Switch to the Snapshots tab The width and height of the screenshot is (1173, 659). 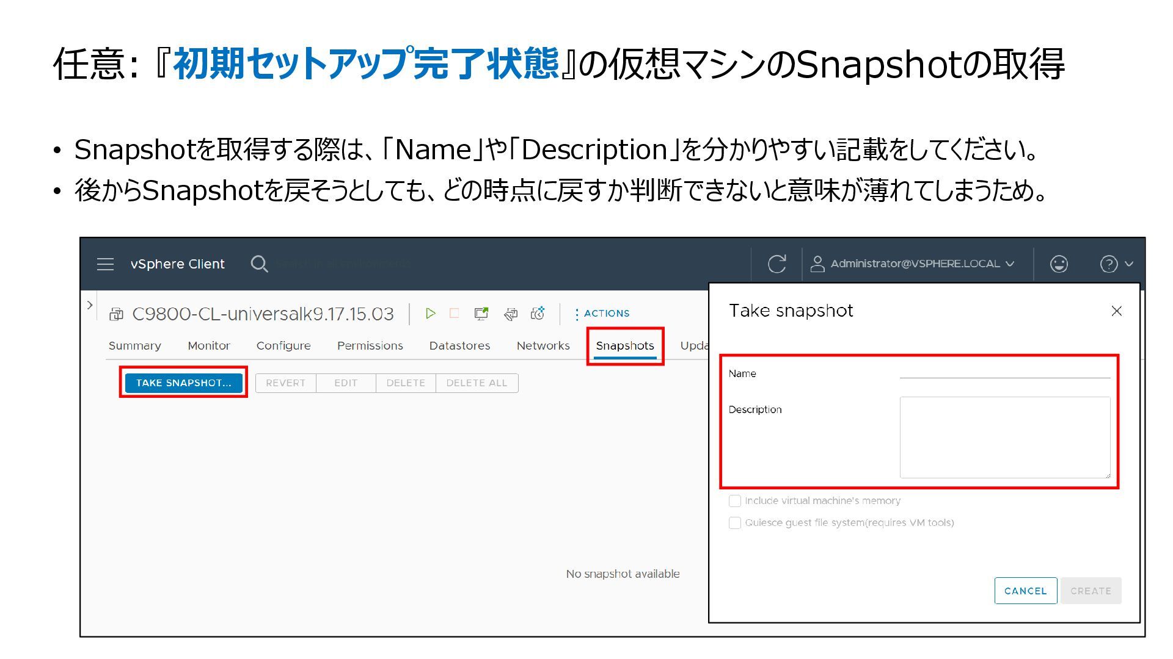(x=625, y=346)
